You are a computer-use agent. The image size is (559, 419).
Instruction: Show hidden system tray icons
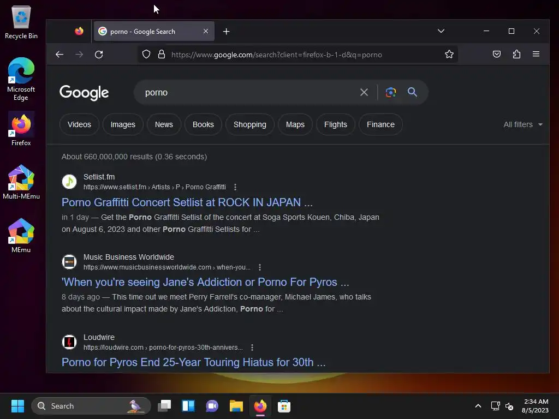pyautogui.click(x=478, y=406)
